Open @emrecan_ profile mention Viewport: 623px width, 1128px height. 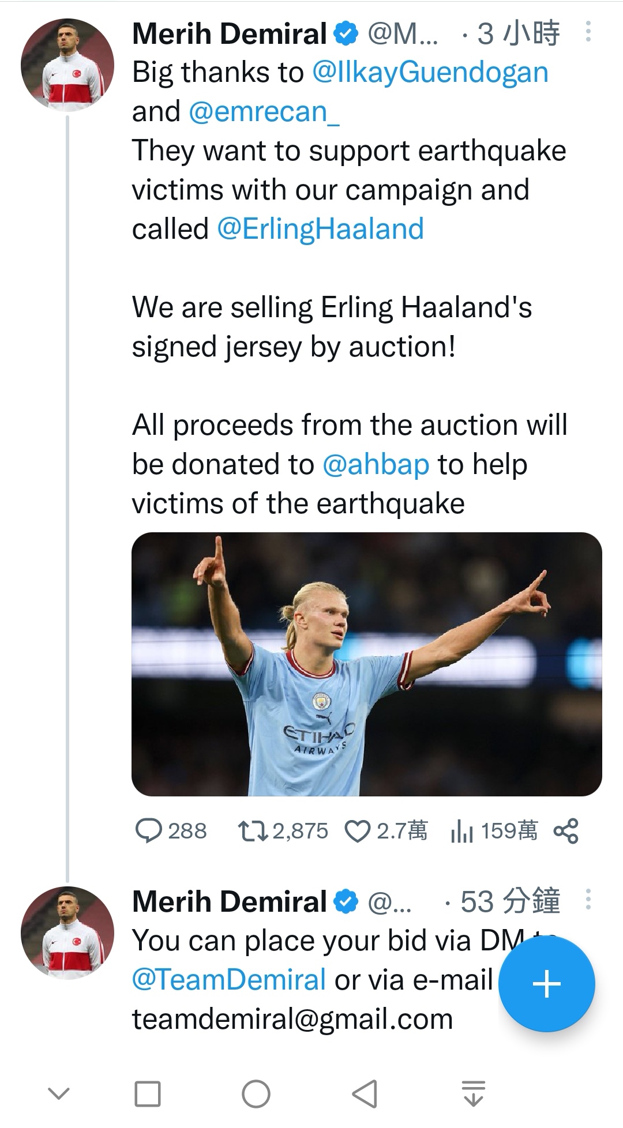[x=264, y=112]
